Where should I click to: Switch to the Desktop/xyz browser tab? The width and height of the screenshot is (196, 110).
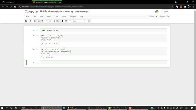click(x=16, y=2)
